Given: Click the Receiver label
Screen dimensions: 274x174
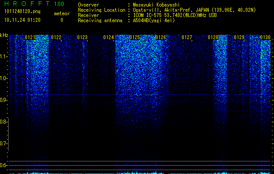Looking at the screenshot, I should (x=88, y=15).
